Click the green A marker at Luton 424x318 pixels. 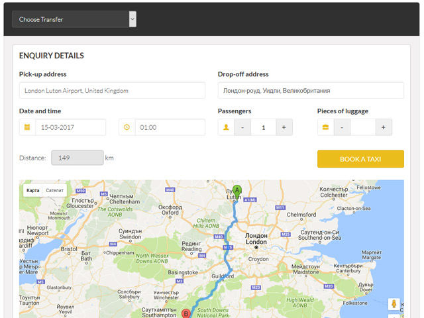(x=237, y=192)
